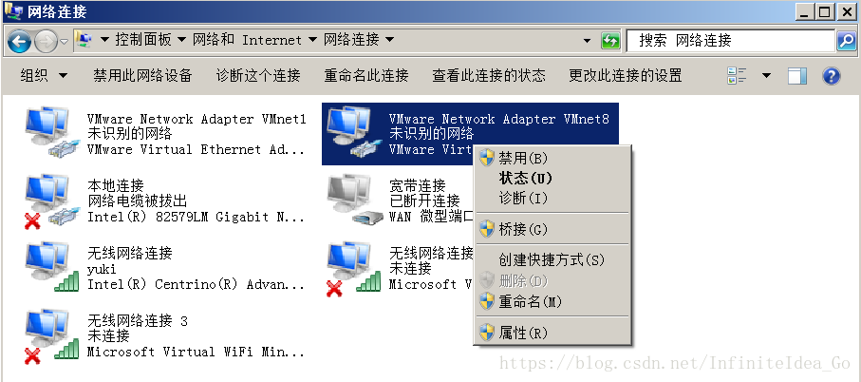Image resolution: width=861 pixels, height=382 pixels.
Task: Click 诊断这个连接 toolbar button
Action: click(258, 75)
